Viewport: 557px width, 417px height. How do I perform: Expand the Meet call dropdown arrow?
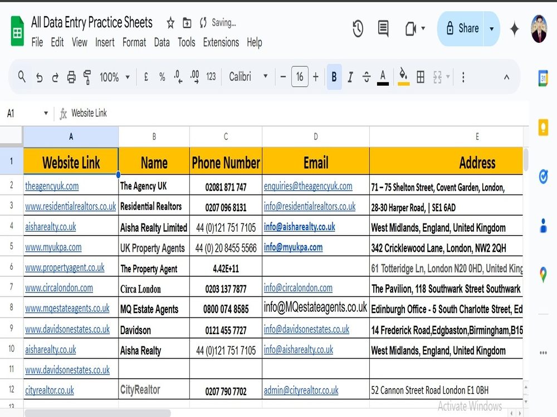point(423,28)
